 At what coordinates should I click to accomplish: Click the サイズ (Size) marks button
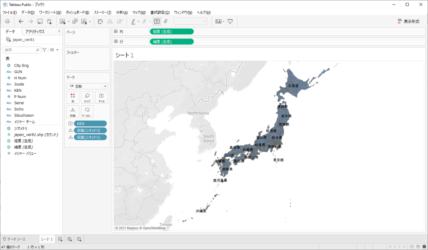tap(87, 97)
